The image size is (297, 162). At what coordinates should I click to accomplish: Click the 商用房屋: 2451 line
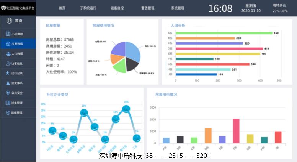click(x=59, y=46)
